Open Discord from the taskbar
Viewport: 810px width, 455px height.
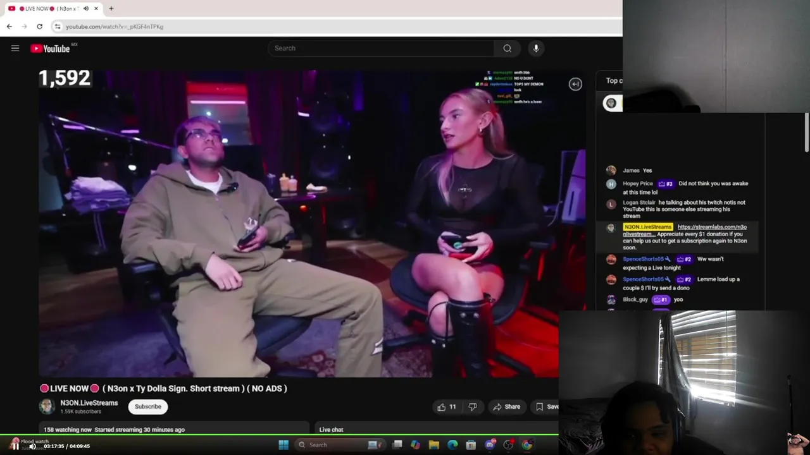tap(490, 445)
